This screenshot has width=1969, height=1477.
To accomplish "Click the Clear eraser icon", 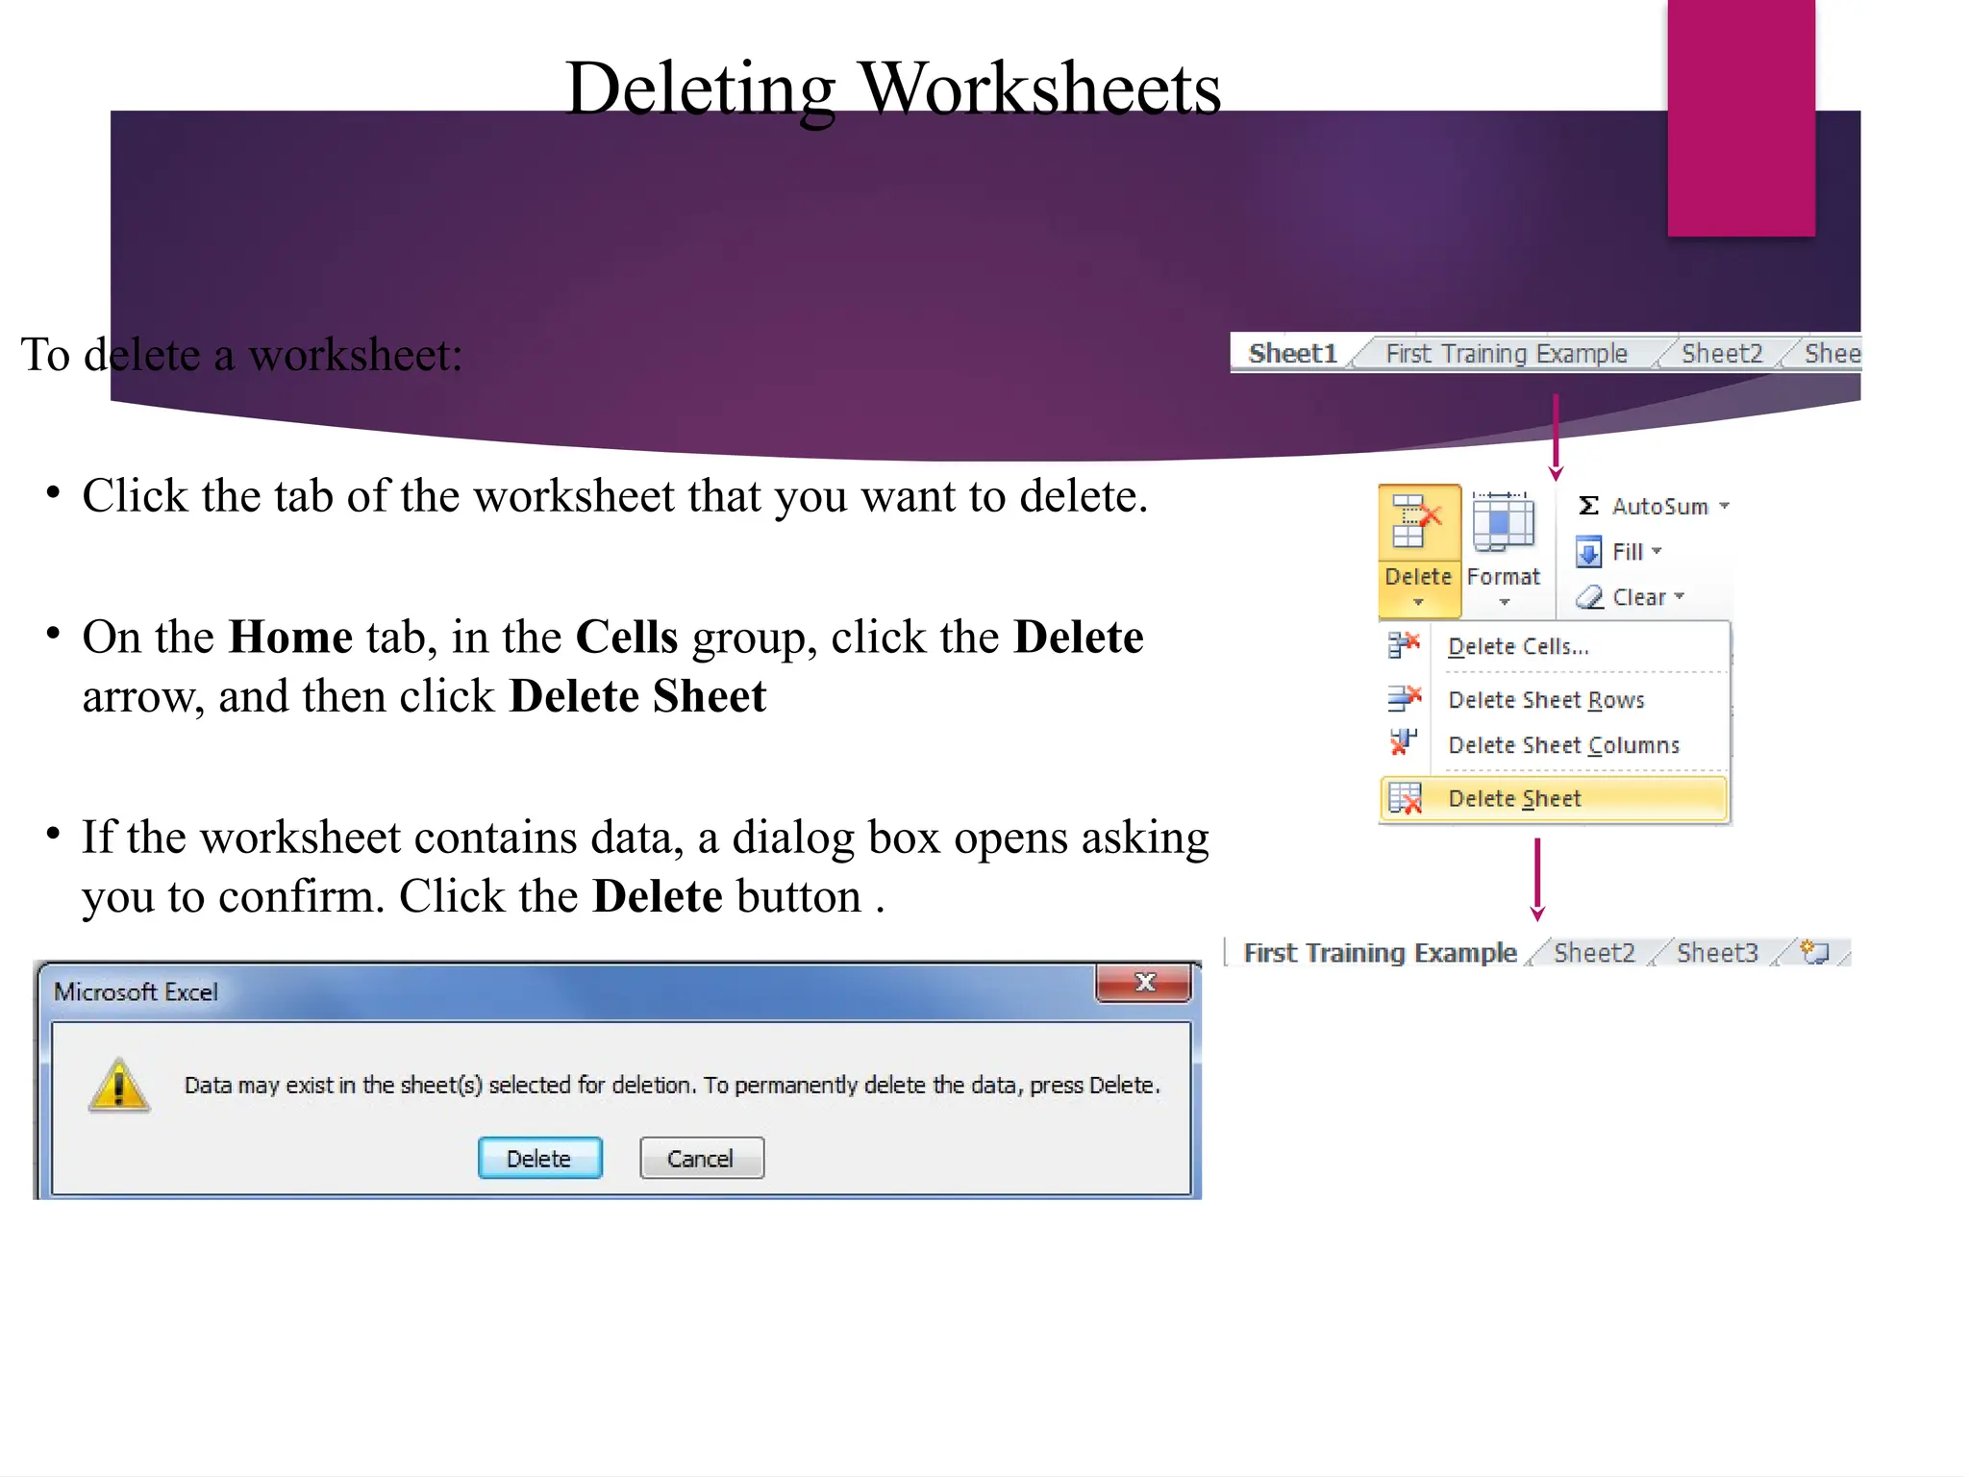I will pos(1589,597).
